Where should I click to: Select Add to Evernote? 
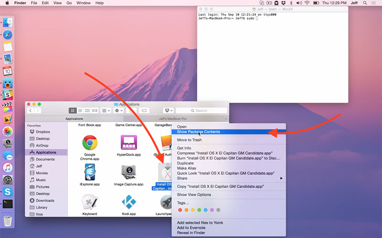(229, 228)
